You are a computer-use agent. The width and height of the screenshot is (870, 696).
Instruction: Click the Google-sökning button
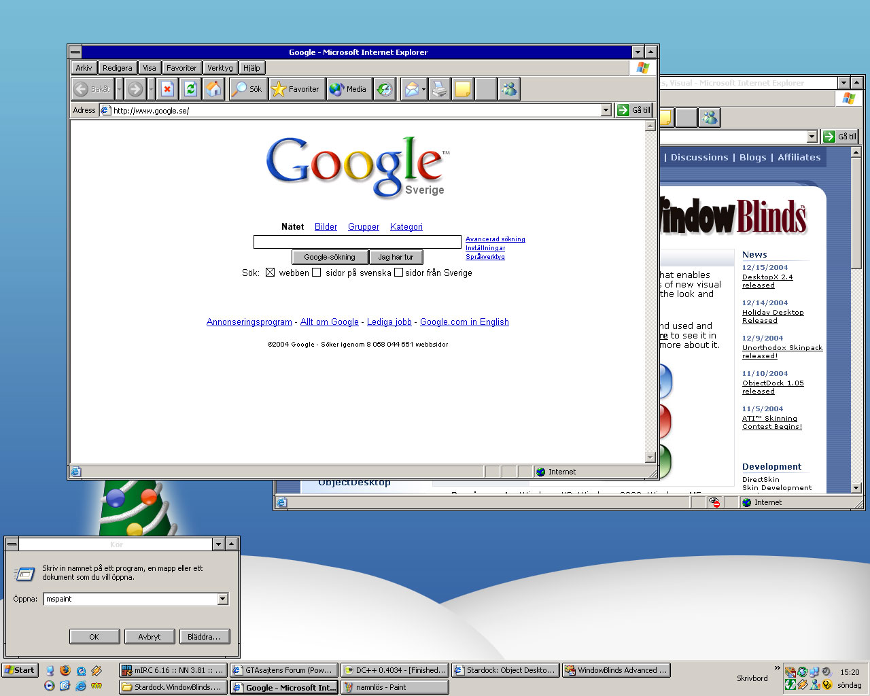(330, 257)
